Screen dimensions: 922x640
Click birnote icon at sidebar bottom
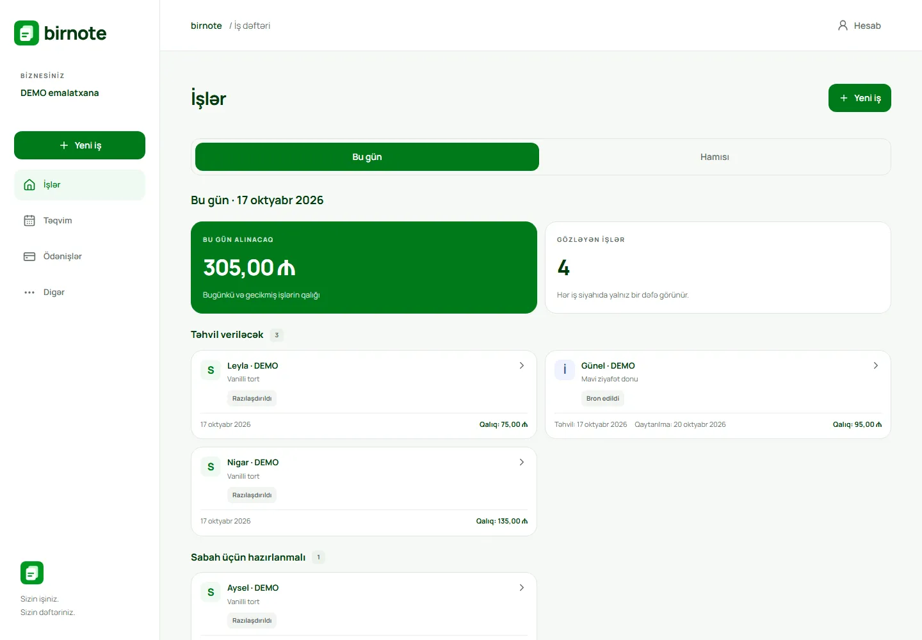tap(32, 573)
